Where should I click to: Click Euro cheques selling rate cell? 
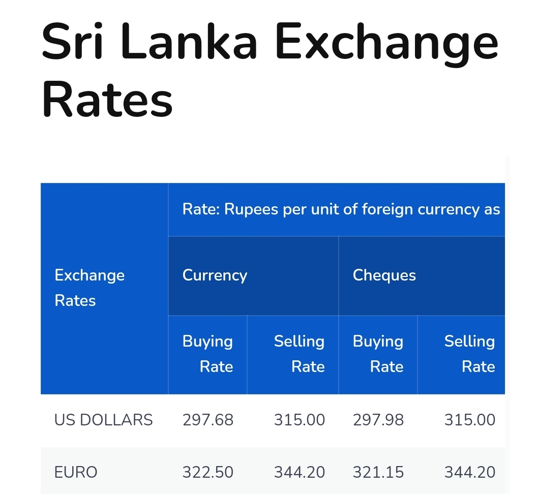tap(469, 472)
